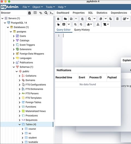Switch to the Properties tab
131x144 pixels.
tap(79, 13)
